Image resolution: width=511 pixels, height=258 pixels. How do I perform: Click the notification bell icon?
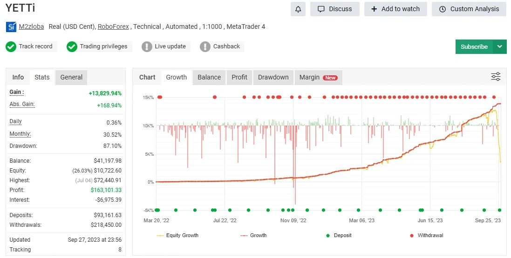click(298, 9)
